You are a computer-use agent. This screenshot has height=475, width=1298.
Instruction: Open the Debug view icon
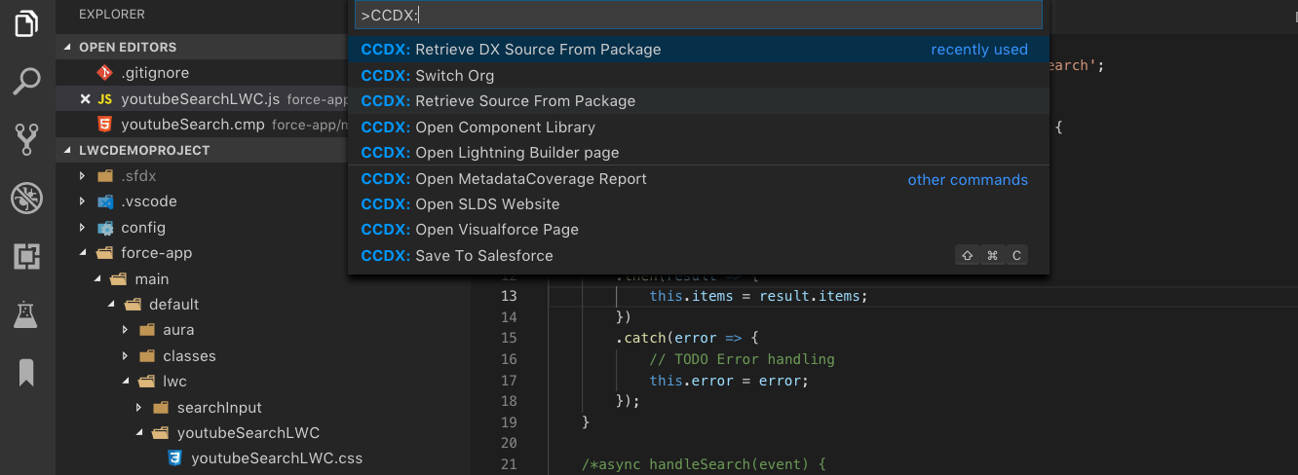click(x=27, y=199)
